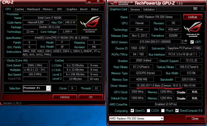The width and height of the screenshot is (207, 126).
Task: Open the Validation tab in GPU-Z
Action: point(149,9)
